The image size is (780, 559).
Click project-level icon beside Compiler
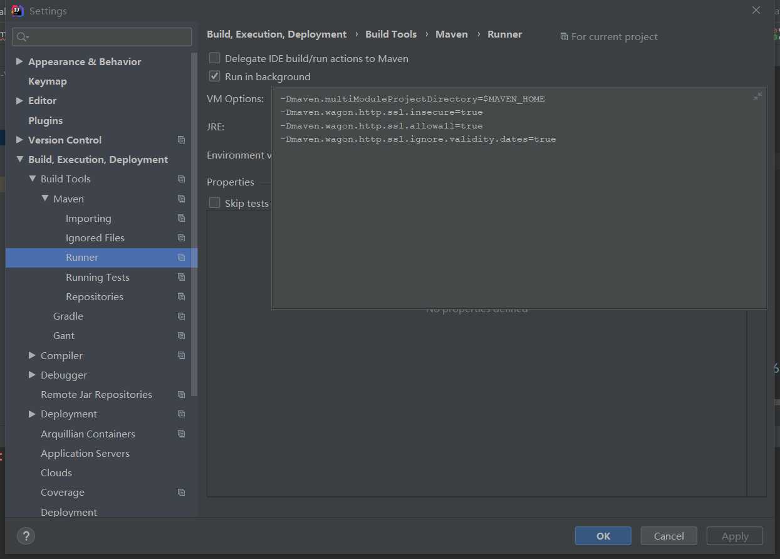pyautogui.click(x=181, y=355)
